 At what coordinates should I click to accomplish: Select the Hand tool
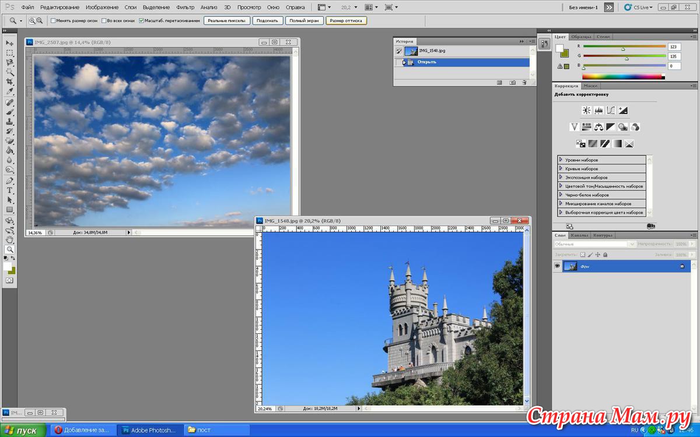pyautogui.click(x=9, y=239)
